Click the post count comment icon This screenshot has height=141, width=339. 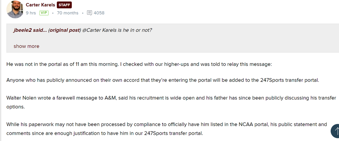coord(89,13)
